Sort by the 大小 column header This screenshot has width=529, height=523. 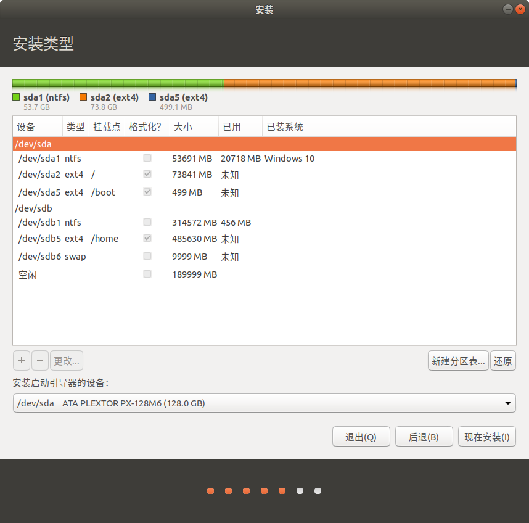[194, 127]
